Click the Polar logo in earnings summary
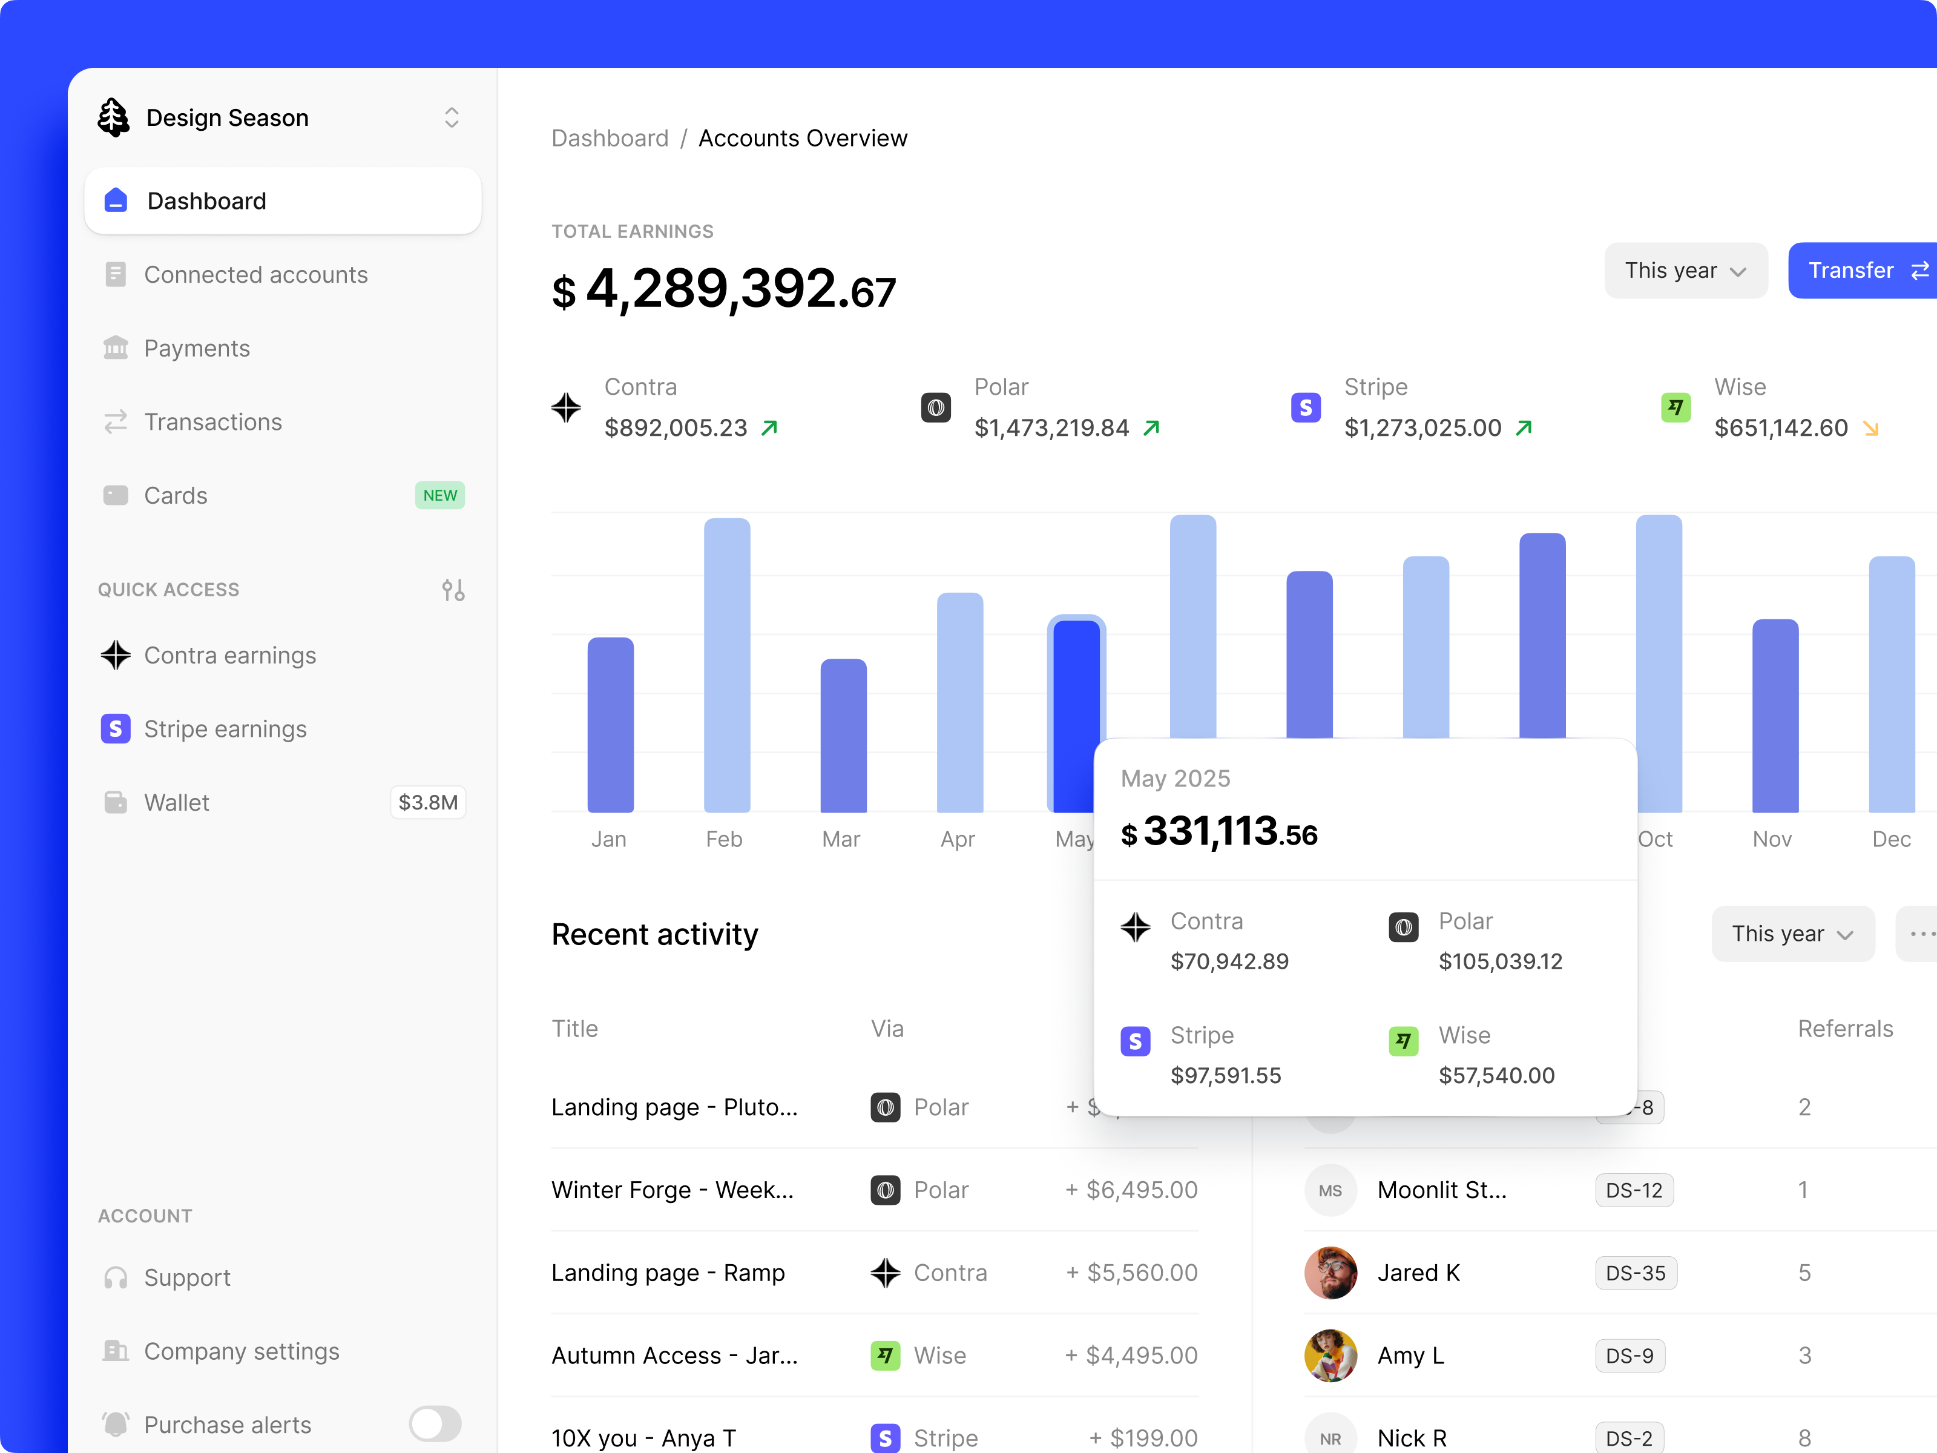The width and height of the screenshot is (1937, 1453). (x=936, y=407)
